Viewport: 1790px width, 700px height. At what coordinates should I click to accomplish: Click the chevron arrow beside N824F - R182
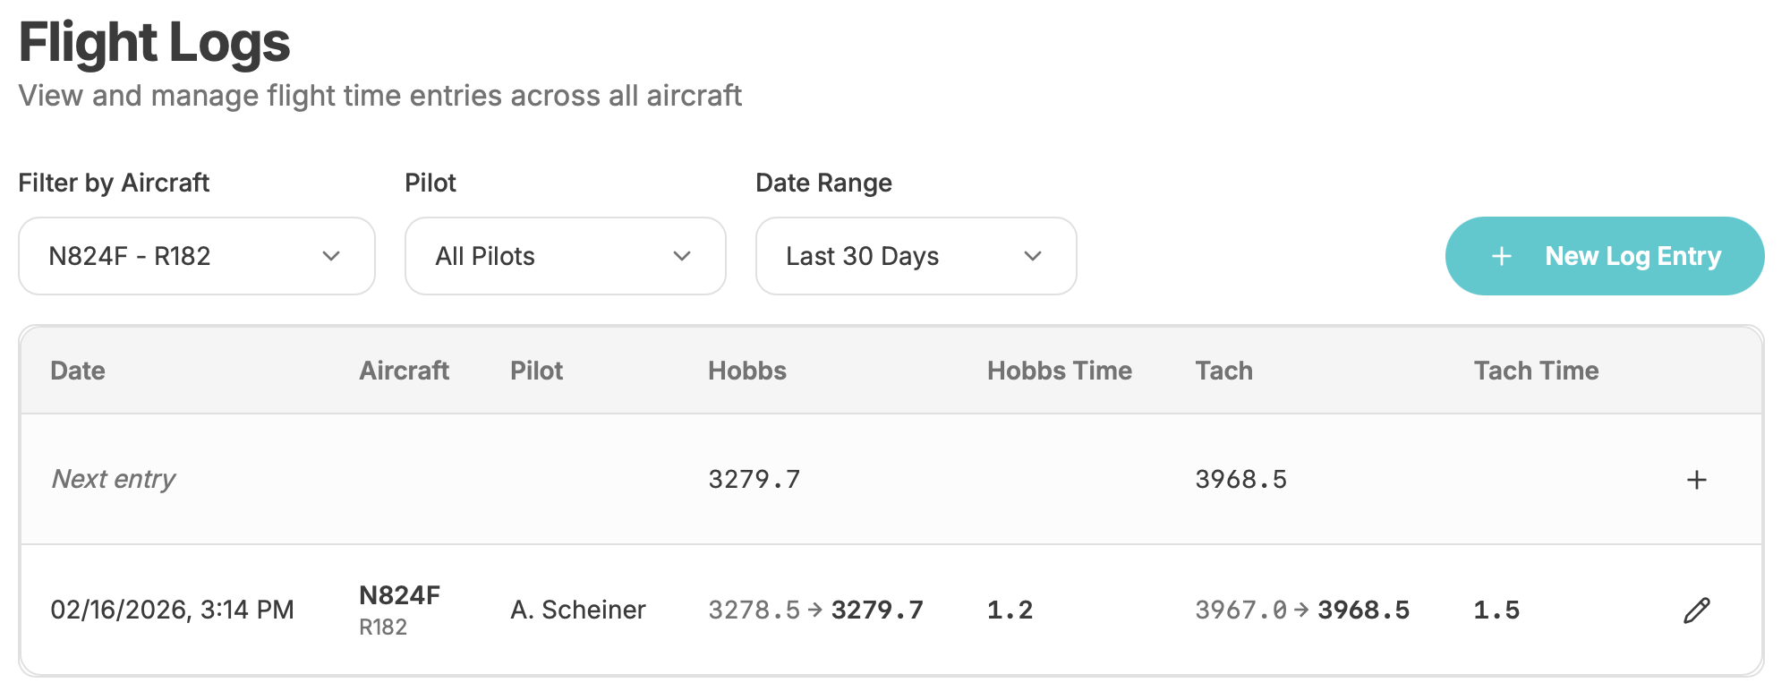tap(331, 257)
